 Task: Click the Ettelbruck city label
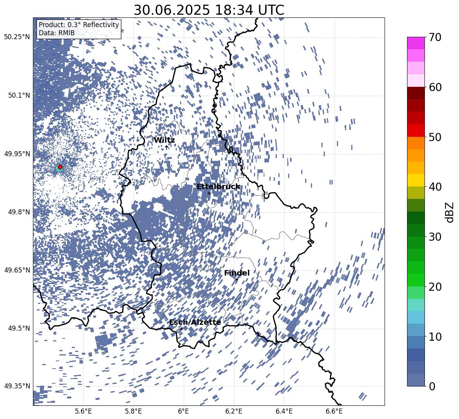pyautogui.click(x=218, y=187)
